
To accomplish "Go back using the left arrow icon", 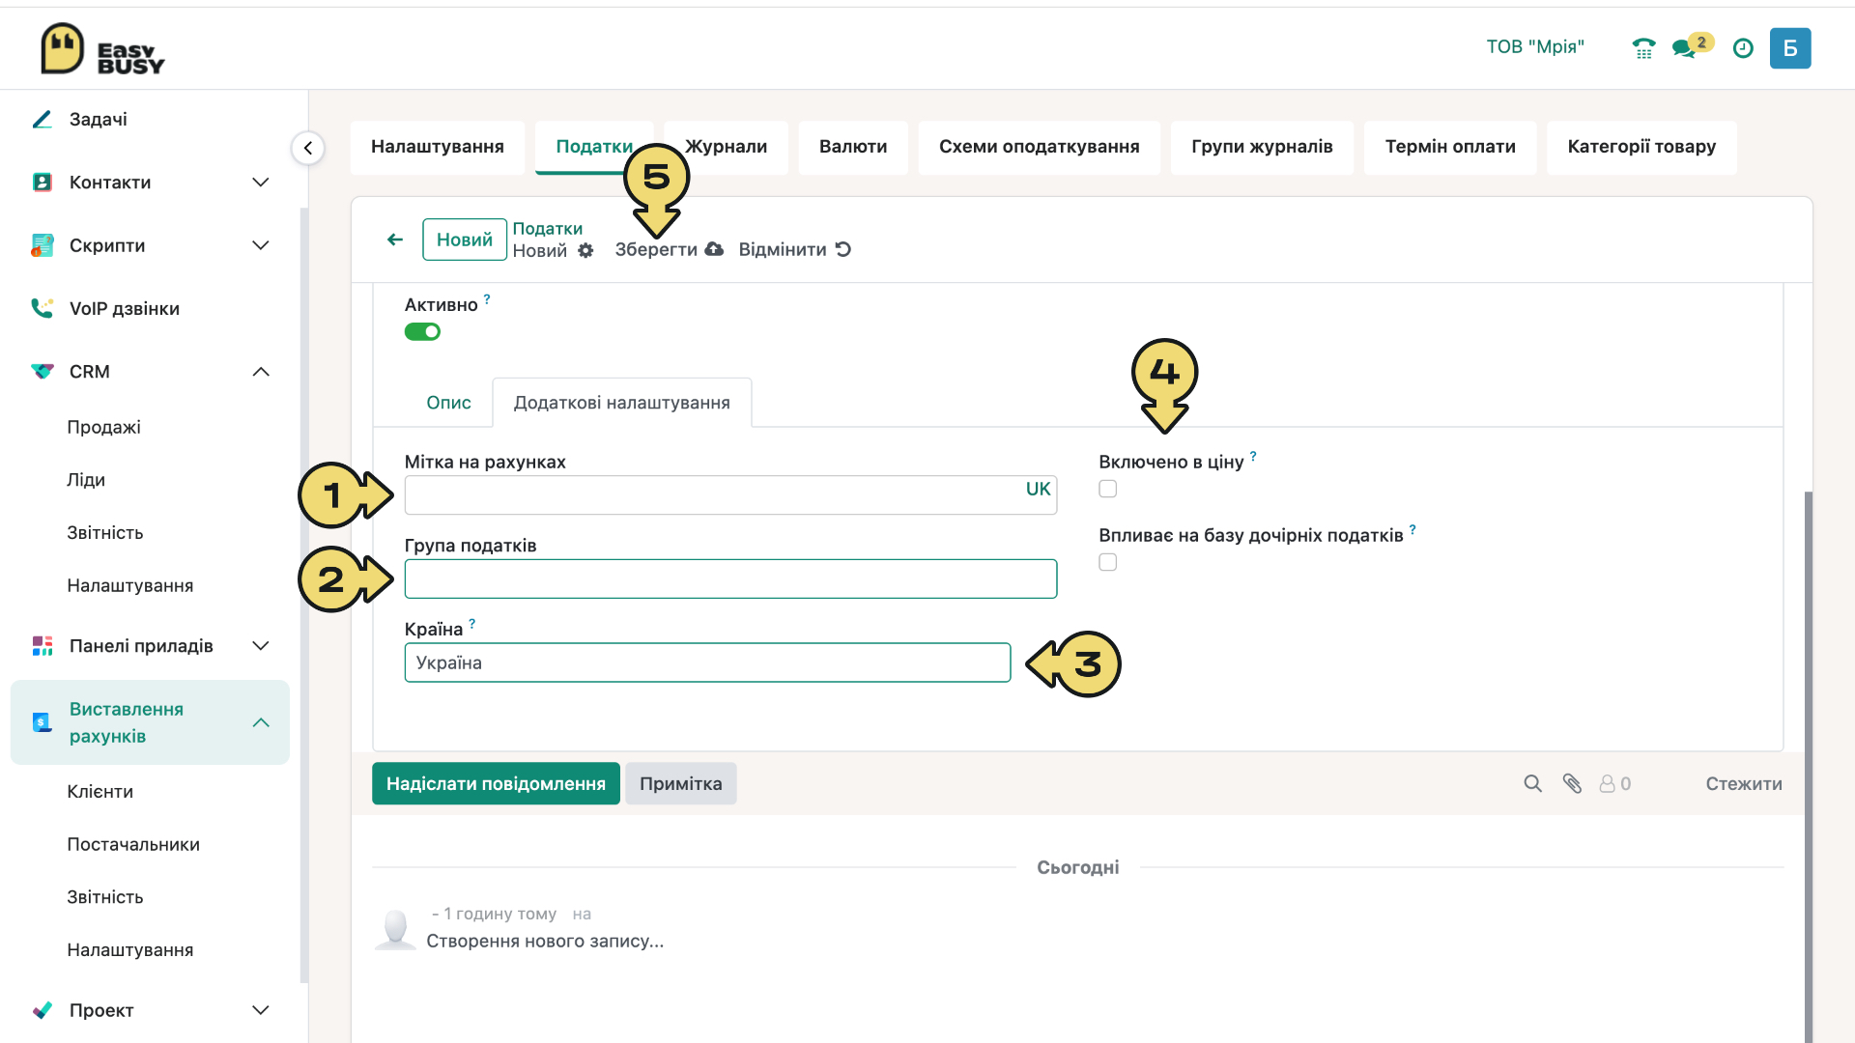I will pyautogui.click(x=395, y=240).
